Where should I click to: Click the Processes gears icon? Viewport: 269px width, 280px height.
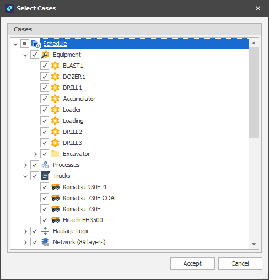coord(45,165)
